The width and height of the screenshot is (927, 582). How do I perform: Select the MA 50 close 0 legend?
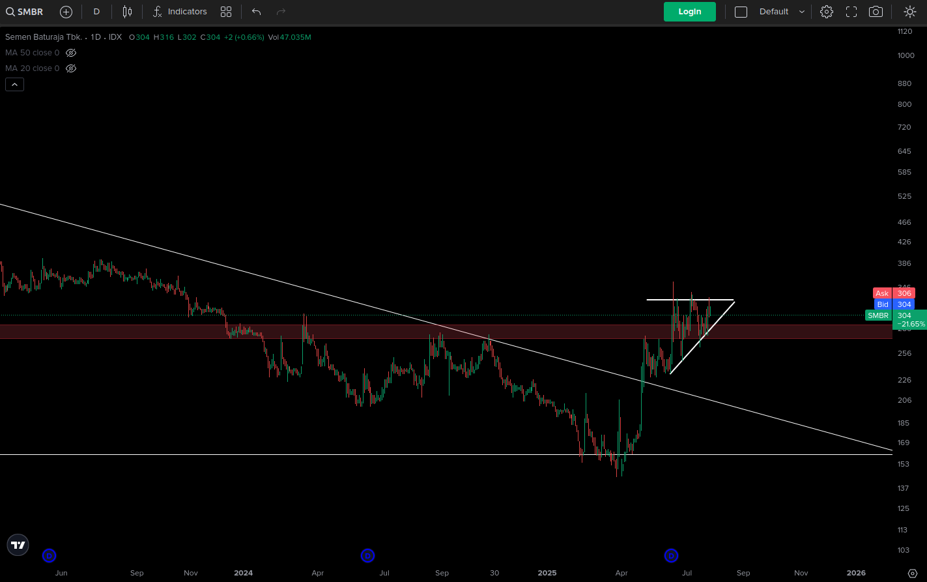pos(32,53)
